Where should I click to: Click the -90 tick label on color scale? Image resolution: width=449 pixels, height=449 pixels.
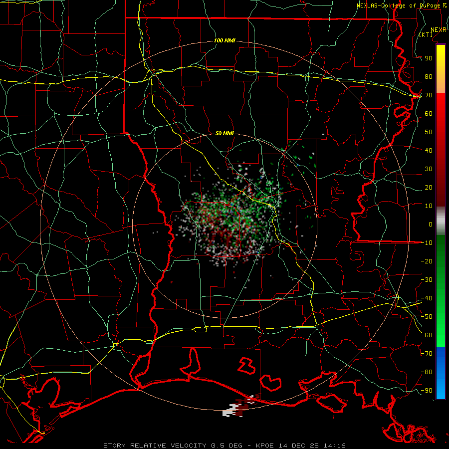[x=427, y=390]
